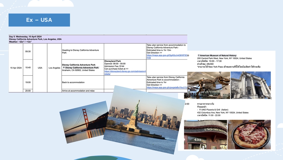Viewport: 283px width, 160px height.
Task: Click the Heading to Disney California Adventure Park cell
Action: [83, 51]
